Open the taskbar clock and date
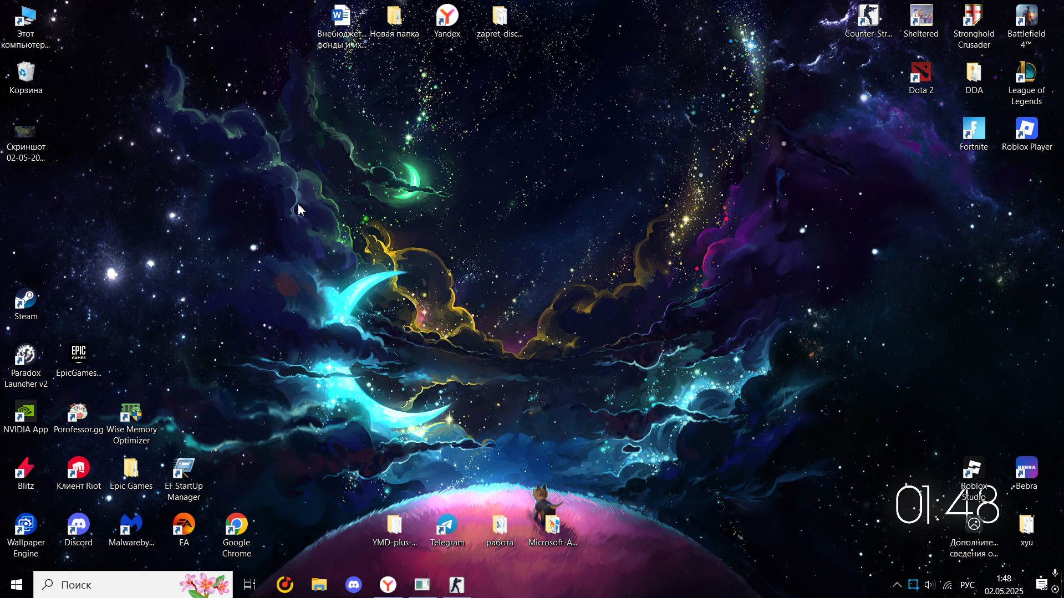Image resolution: width=1064 pixels, height=598 pixels. 1004,585
